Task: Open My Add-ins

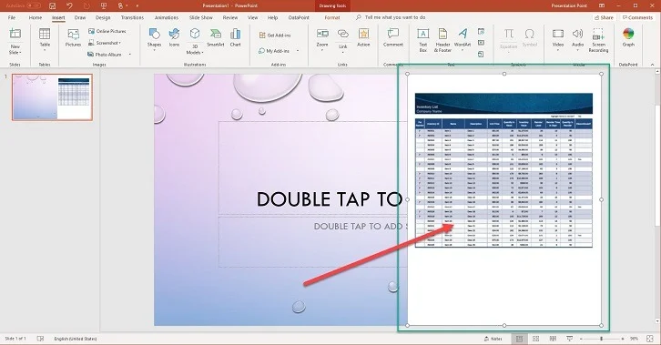Action: (x=274, y=51)
